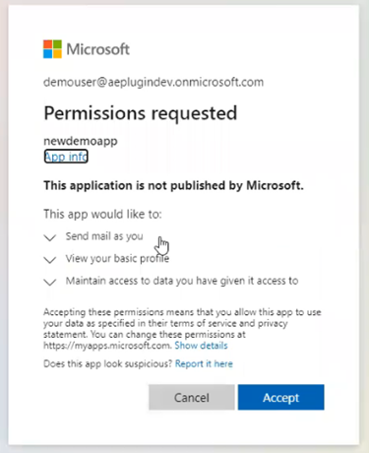This screenshot has width=369, height=453.
Task: Click the myapps.microsoft.com URL text
Action: (107, 346)
